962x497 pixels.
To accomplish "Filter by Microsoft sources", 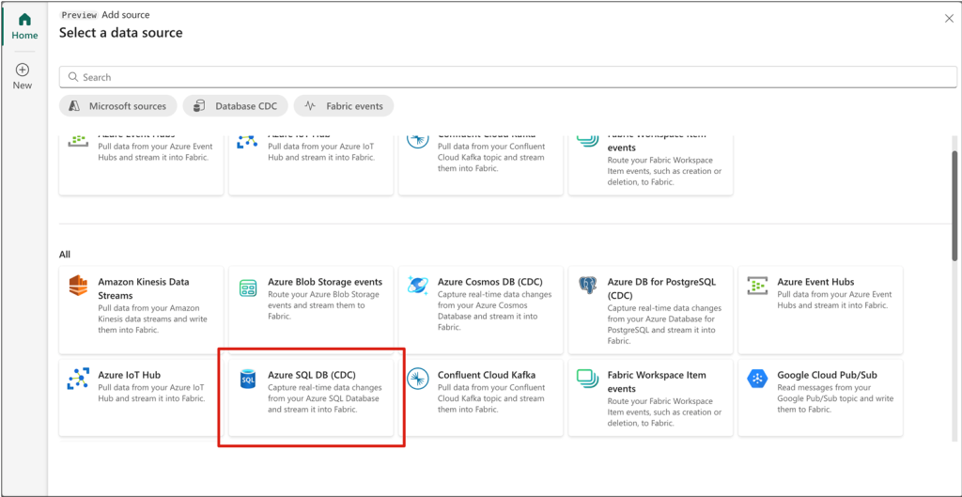I will coord(117,106).
